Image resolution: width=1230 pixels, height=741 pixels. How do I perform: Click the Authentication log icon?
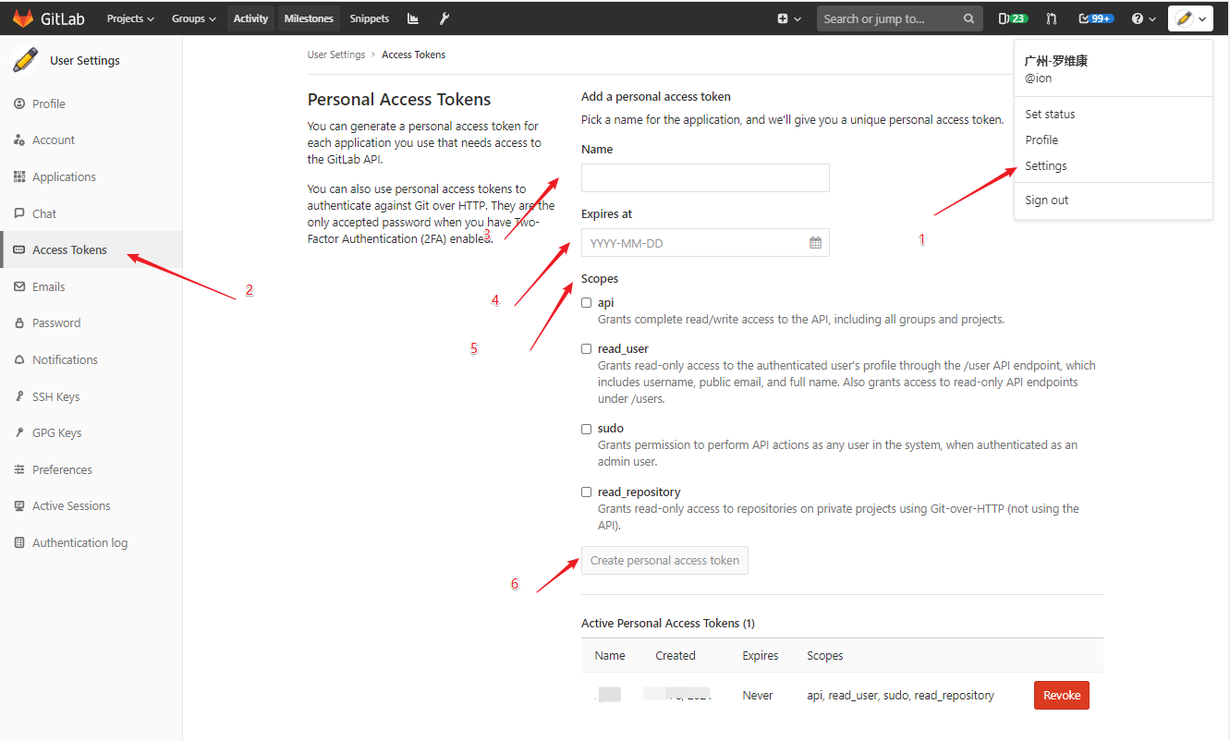[x=19, y=542]
